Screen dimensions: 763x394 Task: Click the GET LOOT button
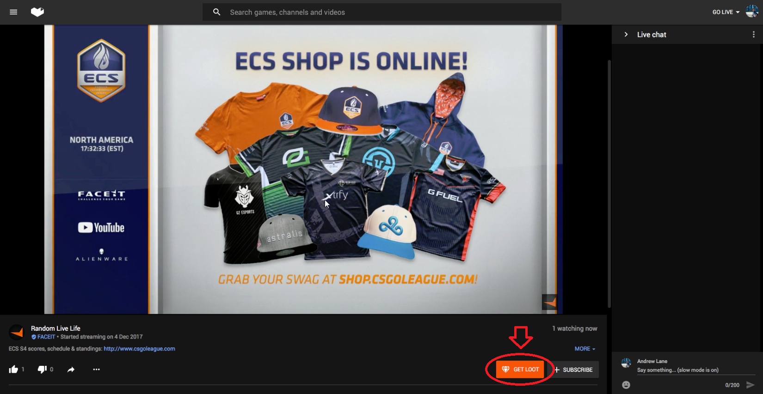point(520,370)
